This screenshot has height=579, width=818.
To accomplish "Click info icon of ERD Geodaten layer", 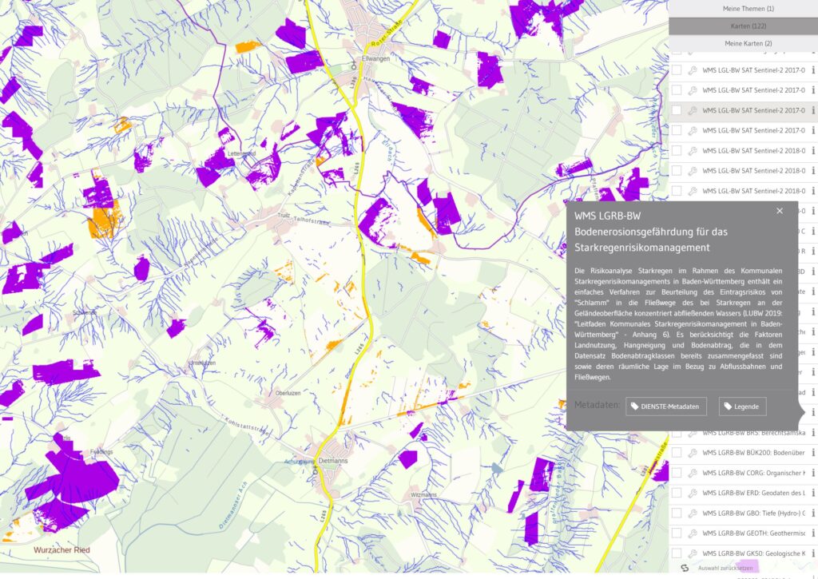I will click(x=813, y=493).
